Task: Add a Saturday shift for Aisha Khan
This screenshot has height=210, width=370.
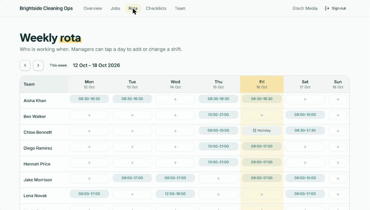Action: point(305,99)
